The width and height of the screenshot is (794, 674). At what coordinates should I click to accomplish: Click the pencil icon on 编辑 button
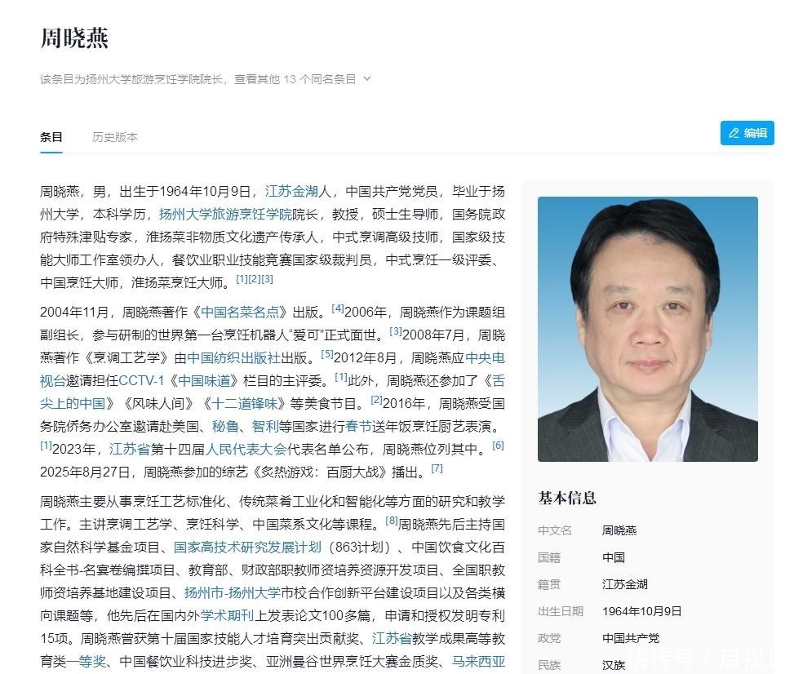[734, 133]
